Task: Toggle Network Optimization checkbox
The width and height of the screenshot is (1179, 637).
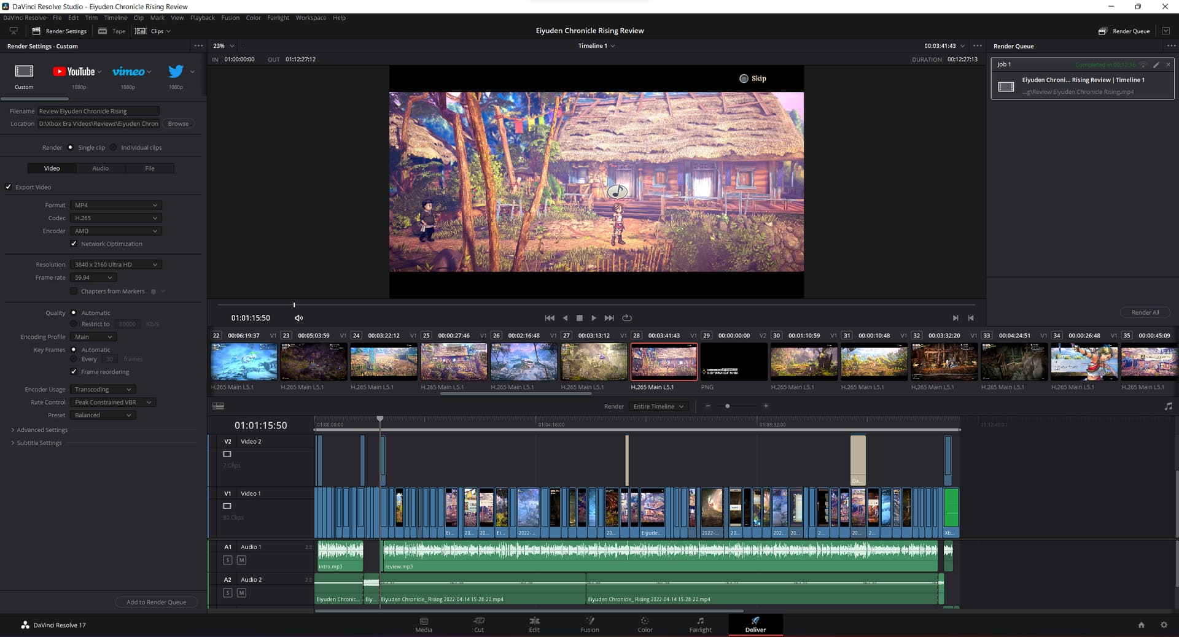Action: (74, 244)
